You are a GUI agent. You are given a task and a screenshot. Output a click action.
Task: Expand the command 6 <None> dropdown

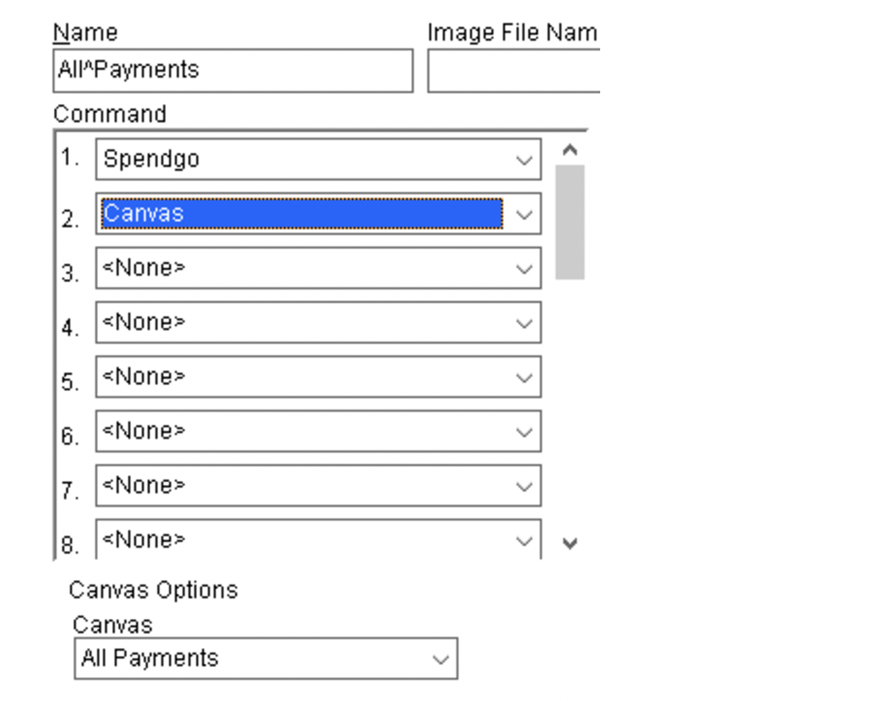pos(524,432)
